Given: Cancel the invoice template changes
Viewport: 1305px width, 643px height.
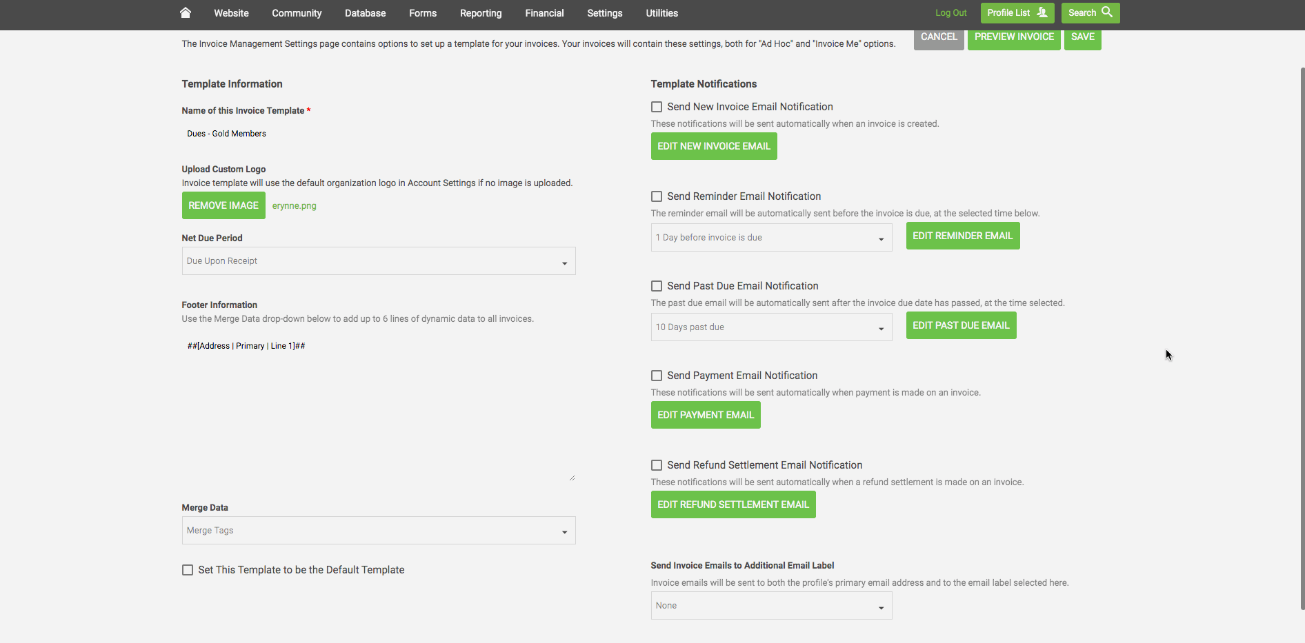Looking at the screenshot, I should pyautogui.click(x=939, y=37).
